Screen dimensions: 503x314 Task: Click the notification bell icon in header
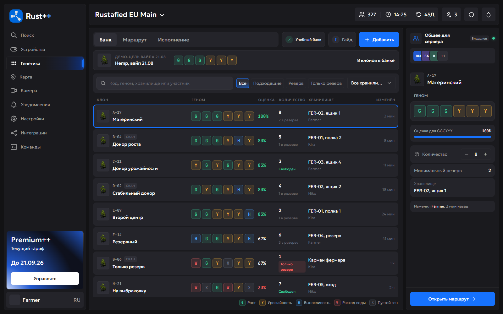tap(488, 15)
